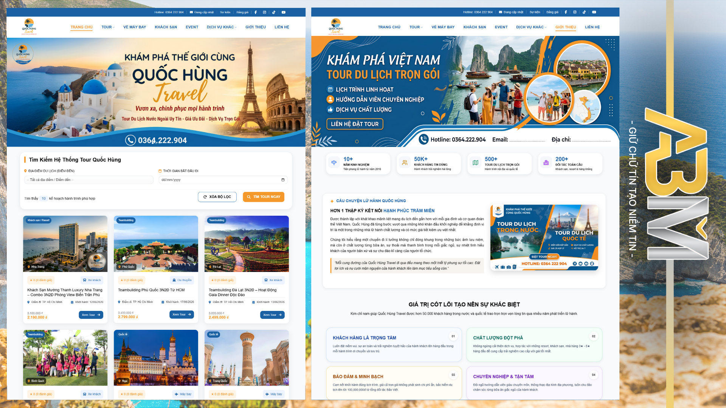Click Quốc Hùng Travel logo on left page header
This screenshot has height=408, width=726.
(x=29, y=26)
